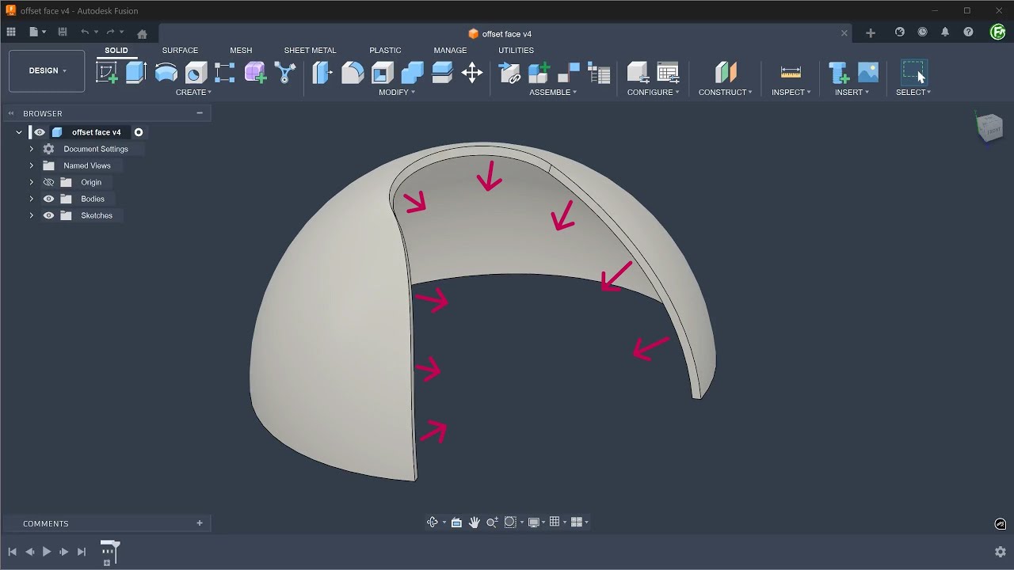Toggle the activate component radio button

point(139,132)
